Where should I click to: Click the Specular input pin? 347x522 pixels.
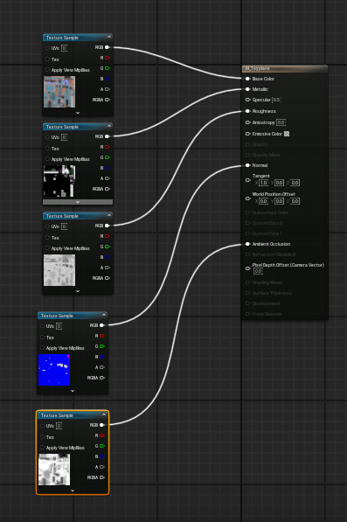click(247, 100)
